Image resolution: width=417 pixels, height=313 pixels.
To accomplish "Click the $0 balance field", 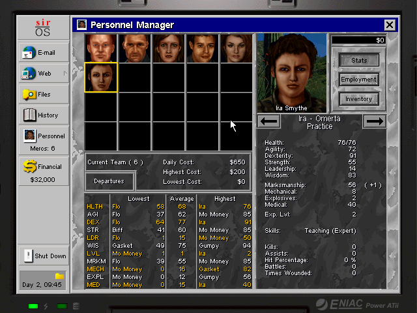I will pyautogui.click(x=358, y=40).
